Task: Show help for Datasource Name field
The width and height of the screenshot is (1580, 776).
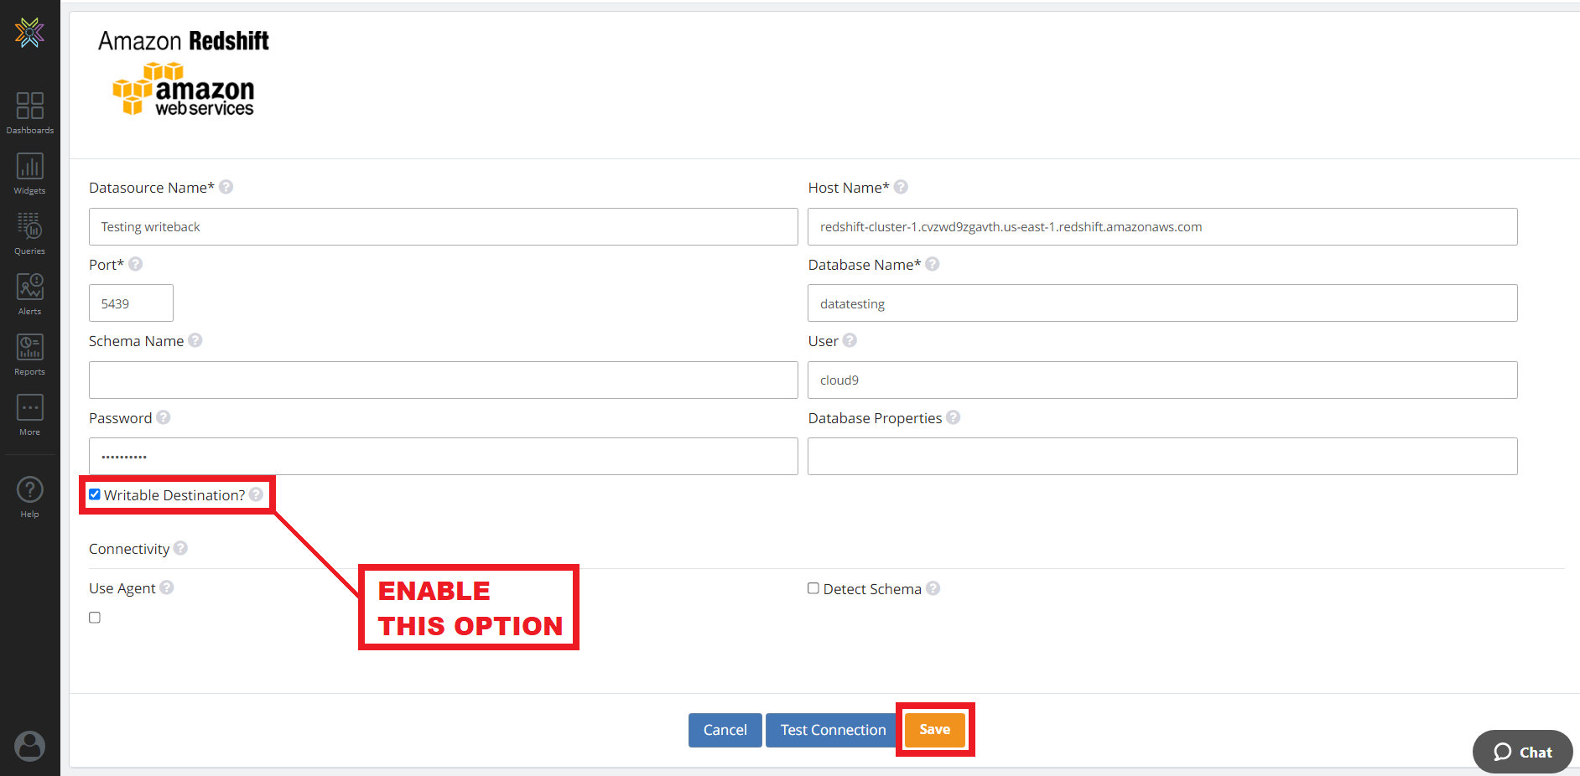Action: click(x=226, y=187)
